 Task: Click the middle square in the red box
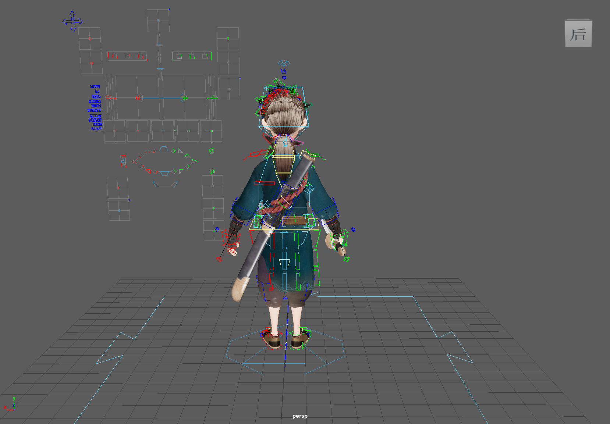click(127, 56)
